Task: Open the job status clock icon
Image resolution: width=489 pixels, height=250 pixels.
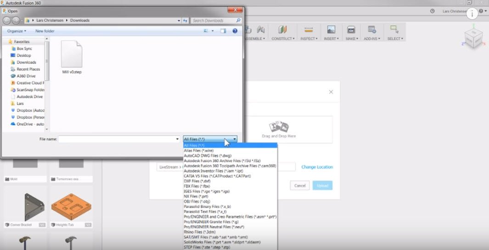Action: [x=432, y=11]
